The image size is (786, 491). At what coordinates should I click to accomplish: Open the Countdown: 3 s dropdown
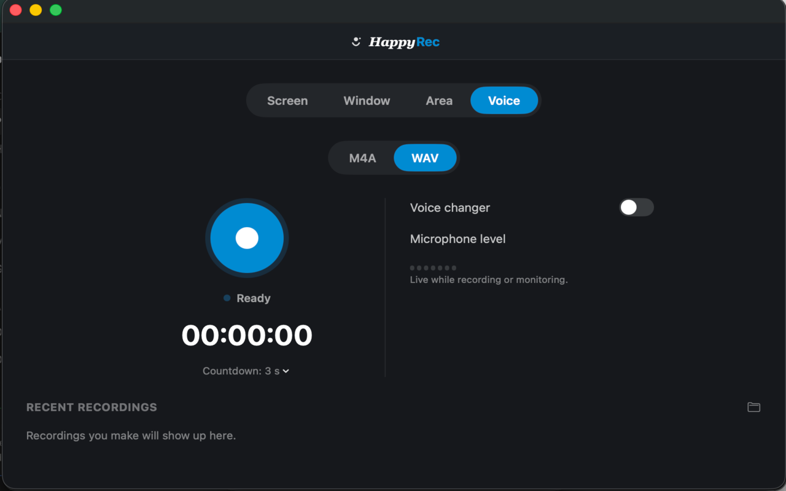(246, 371)
